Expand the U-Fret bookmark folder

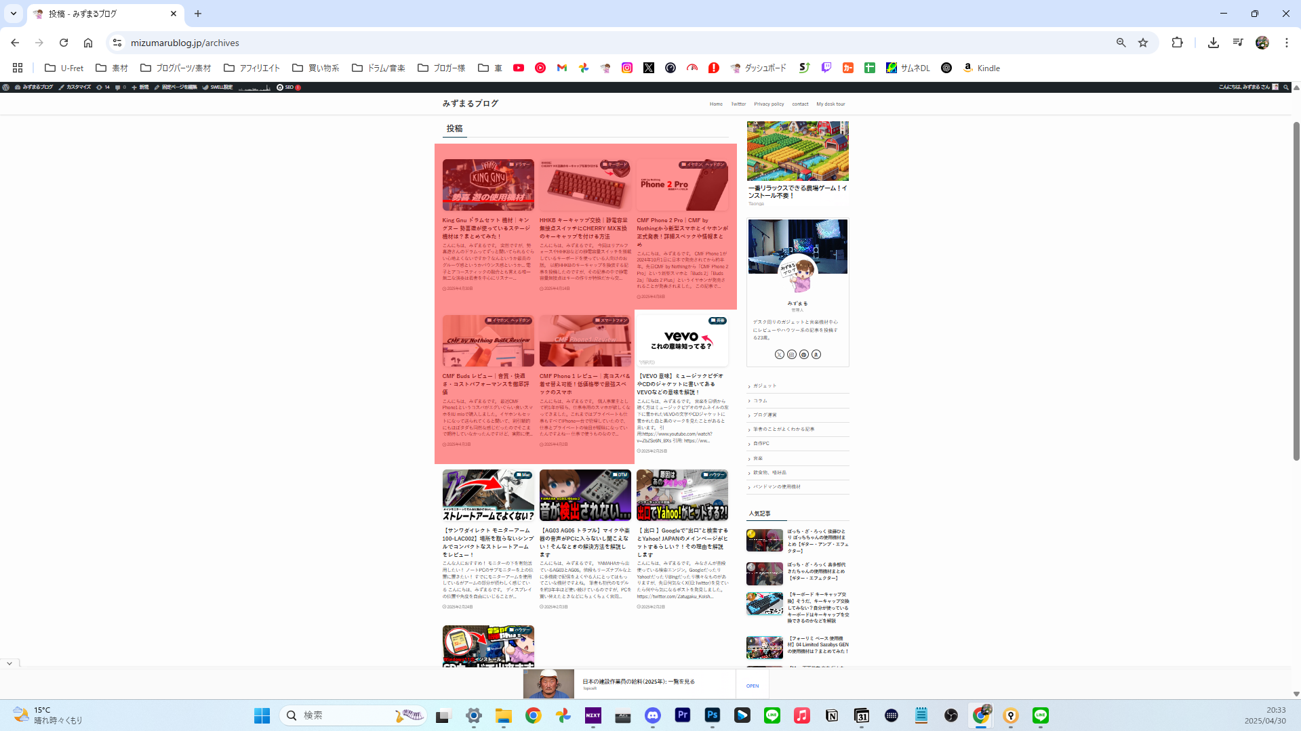[64, 68]
